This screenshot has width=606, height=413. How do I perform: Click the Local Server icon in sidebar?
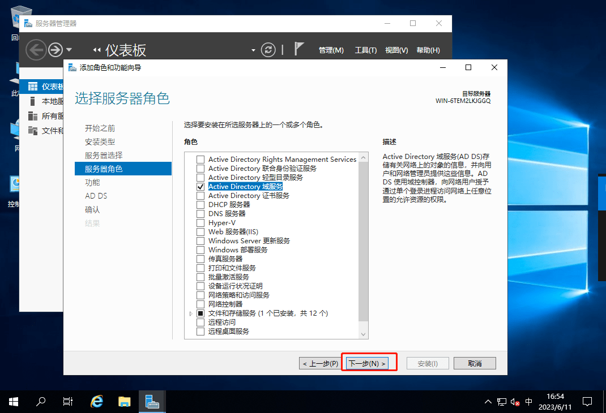point(33,101)
